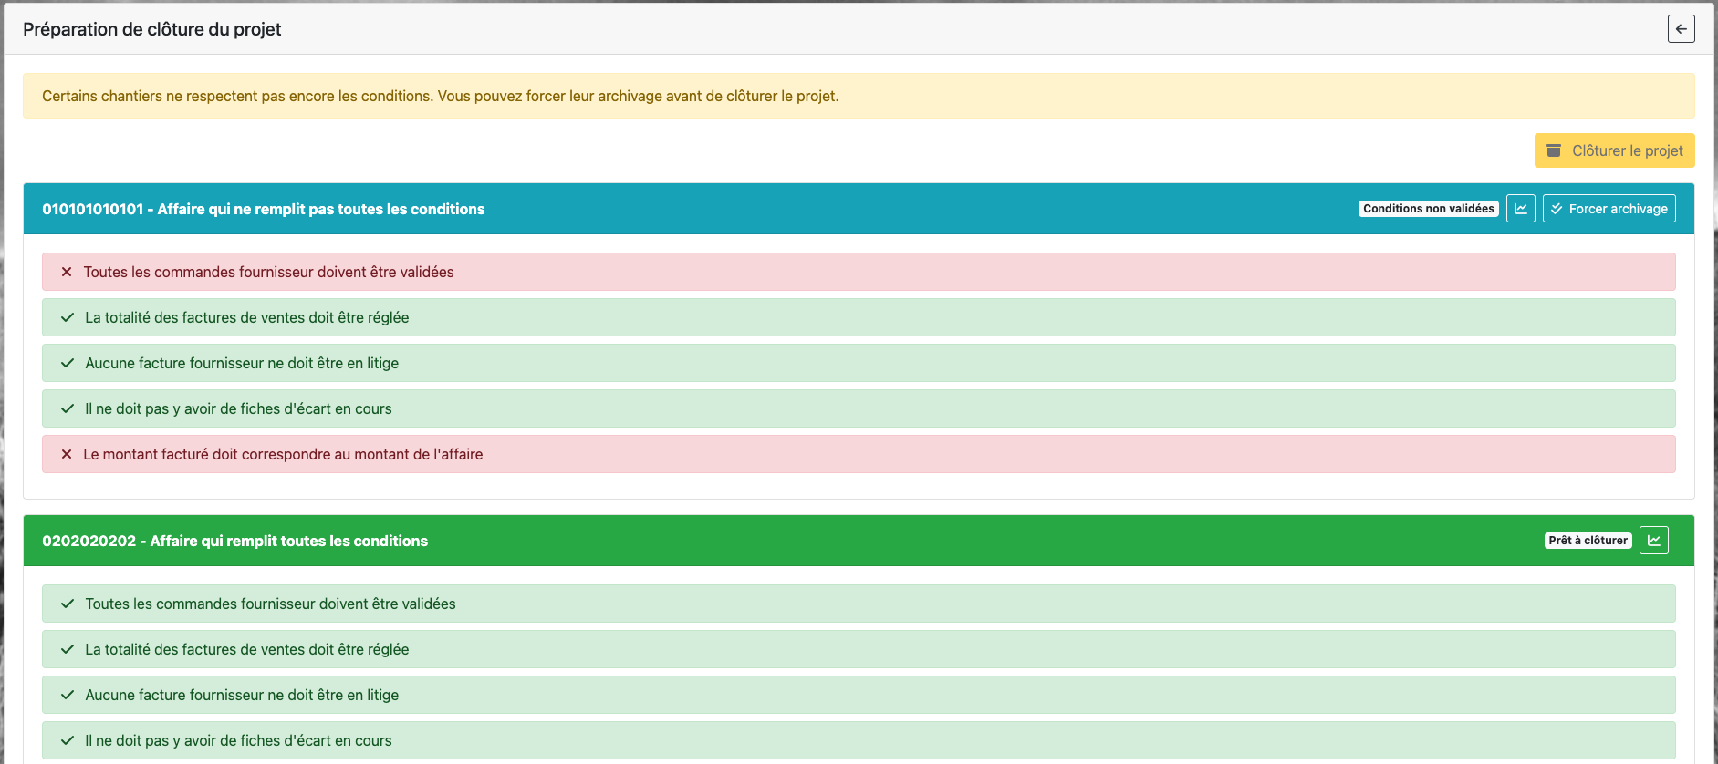Viewport: 1718px width, 764px height.
Task: Click the 'Conditions non validées' badge
Action: click(1428, 209)
